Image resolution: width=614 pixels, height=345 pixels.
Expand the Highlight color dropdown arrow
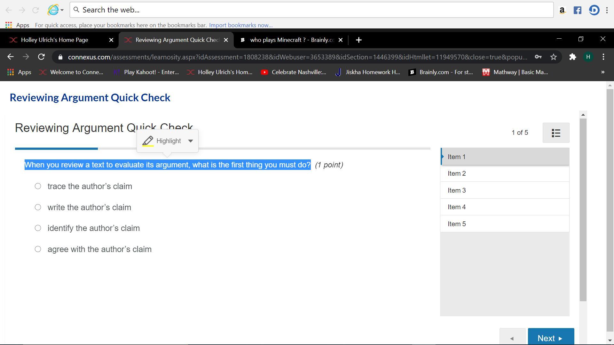(x=191, y=141)
